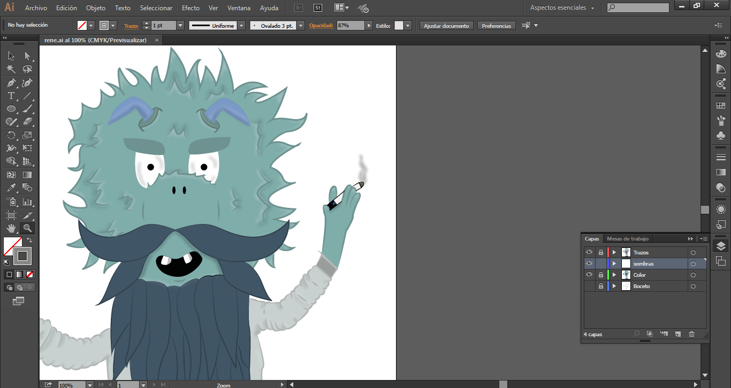Select the Type tool

11,96
